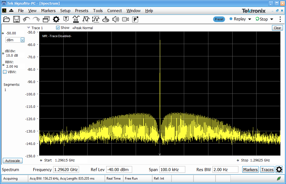
Task: Open the settings gear in the toolbar
Action: point(56,19)
